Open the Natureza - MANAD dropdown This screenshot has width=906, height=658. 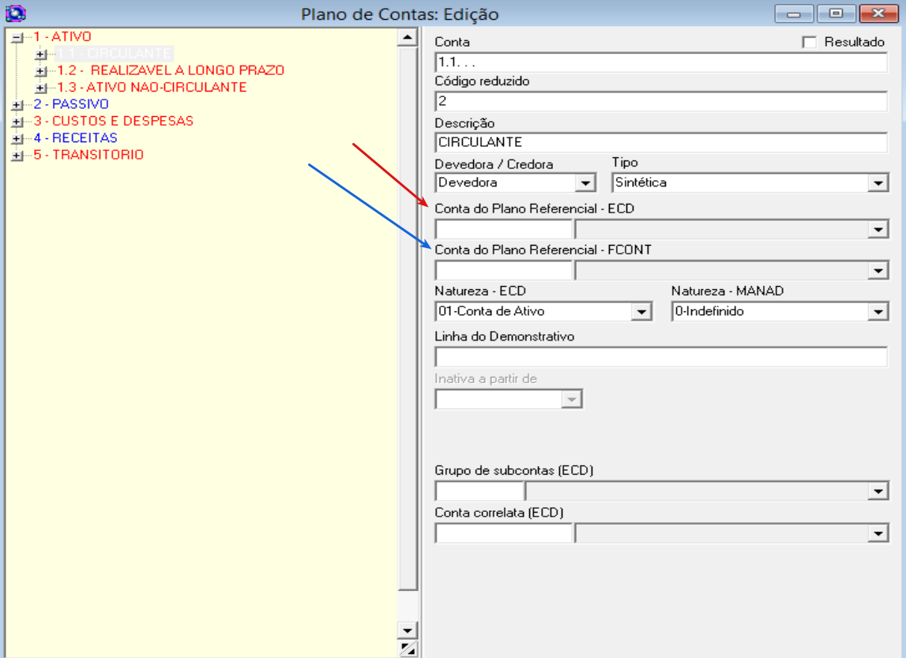click(878, 312)
